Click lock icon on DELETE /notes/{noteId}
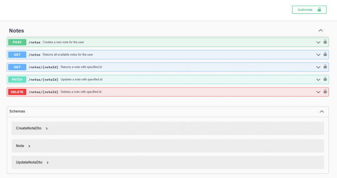Screen dimensions: 337x178 click(325, 91)
